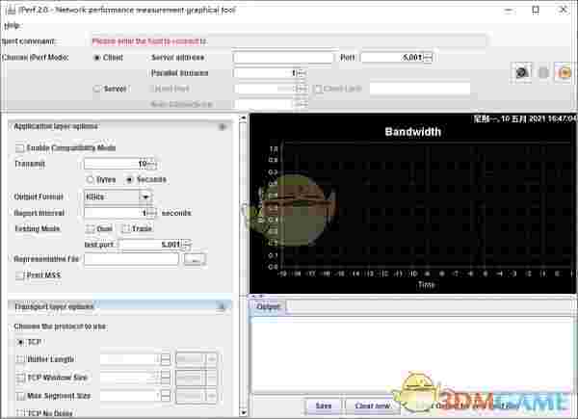Viewport: 578px width, 419px height.
Task: Switch to the Output tab
Action: [x=269, y=307]
